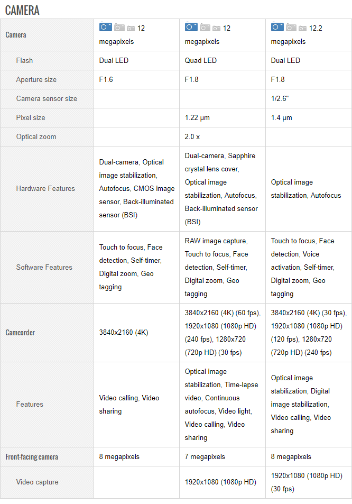This screenshot has height=504, width=352.
Task: Click the Hardware Features row label
Action: [x=45, y=188]
